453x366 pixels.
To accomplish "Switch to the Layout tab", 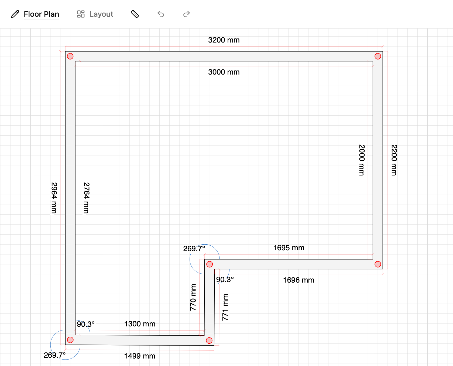I will coord(101,14).
